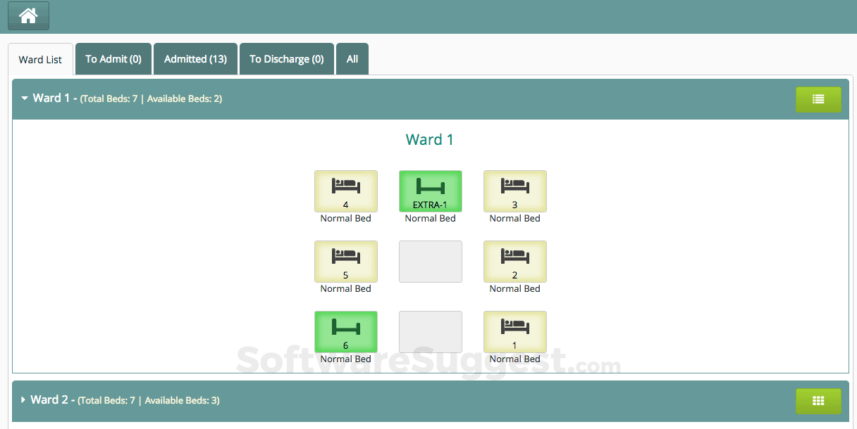This screenshot has width=857, height=429.
Task: Open the To Admit (0) tab
Action: (x=113, y=59)
